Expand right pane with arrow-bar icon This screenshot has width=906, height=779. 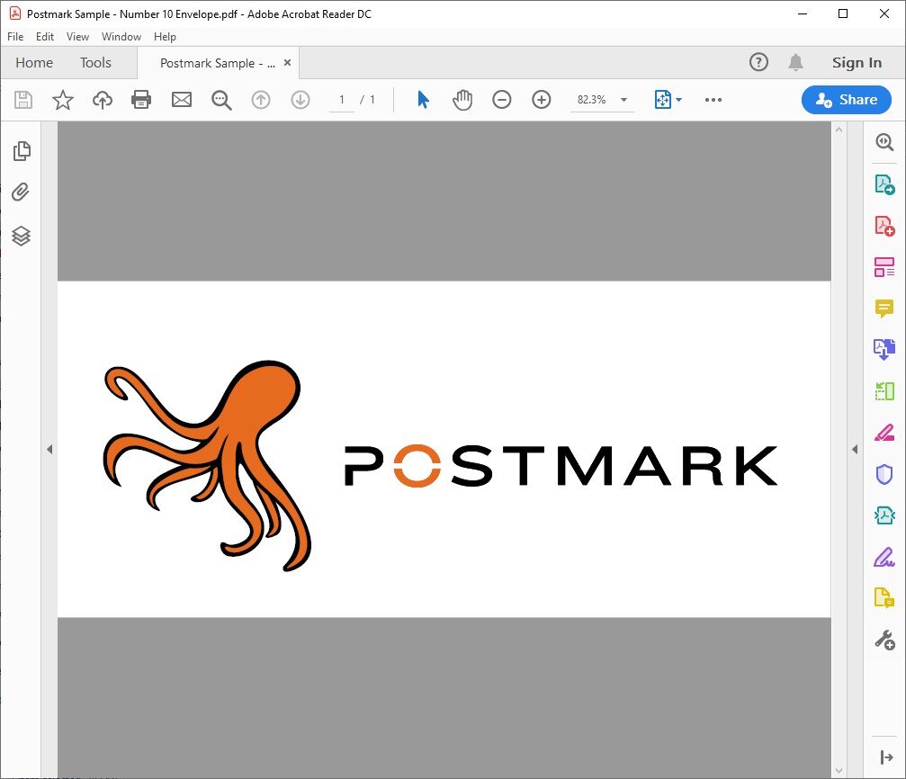pos(886,757)
